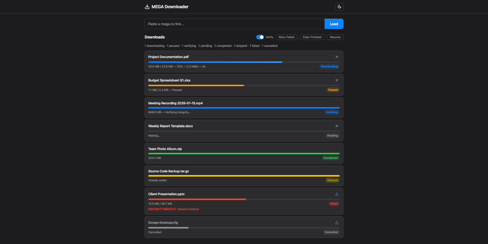Image resolution: width=488 pixels, height=244 pixels.
Task: Cancel the Project Documentation.pdf download
Action: pyautogui.click(x=337, y=57)
